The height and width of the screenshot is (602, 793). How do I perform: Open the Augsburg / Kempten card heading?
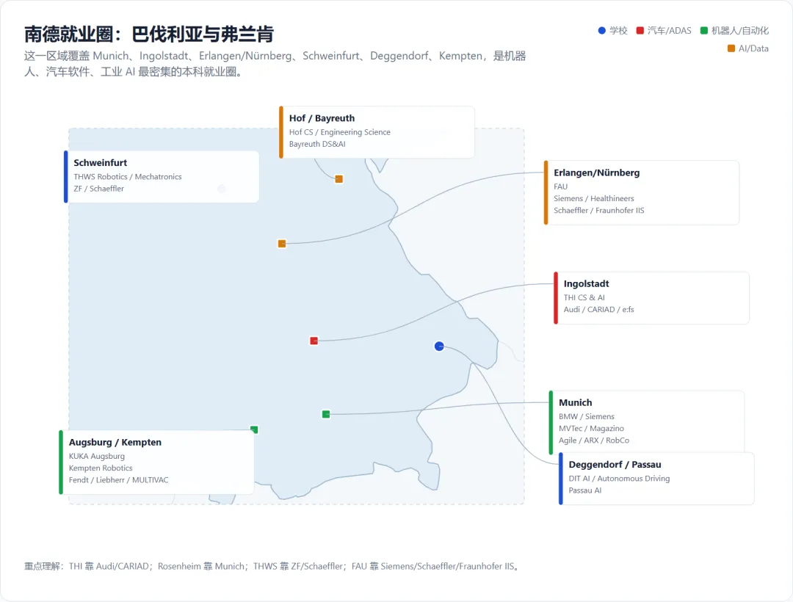[115, 442]
